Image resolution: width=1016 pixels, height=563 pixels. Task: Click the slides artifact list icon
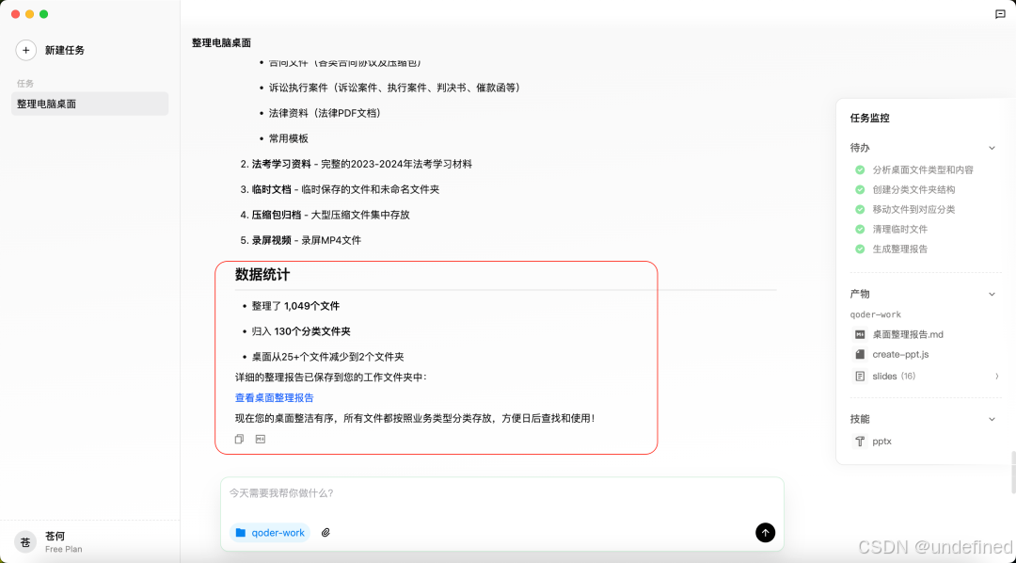[x=859, y=376]
